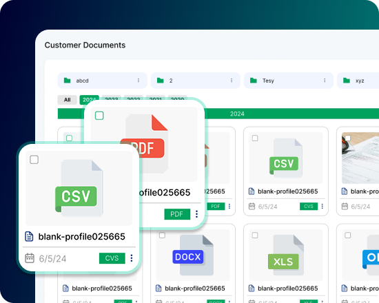Click the large PDF badge on the floating card
379x303 pixels.
(x=177, y=214)
